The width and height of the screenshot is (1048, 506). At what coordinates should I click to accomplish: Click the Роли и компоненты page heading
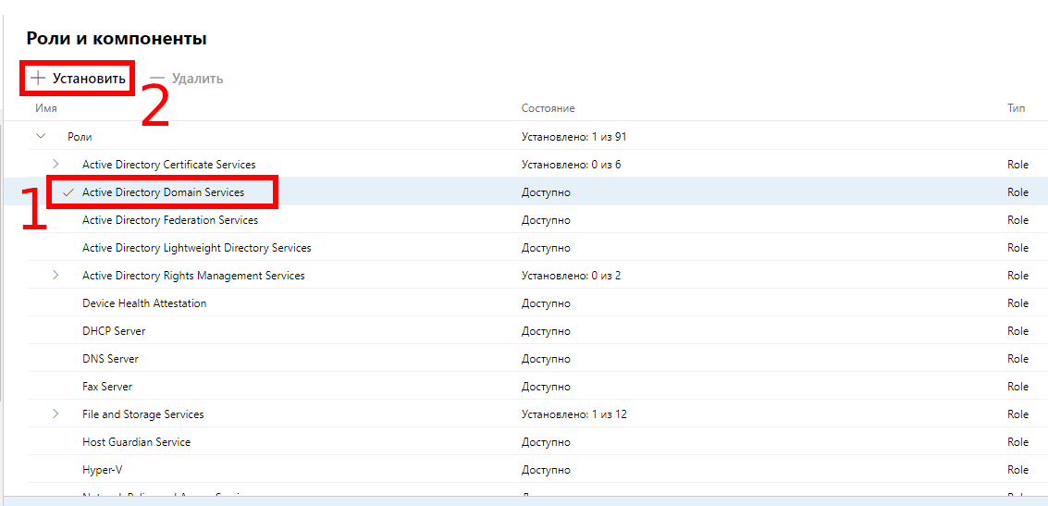(x=117, y=39)
